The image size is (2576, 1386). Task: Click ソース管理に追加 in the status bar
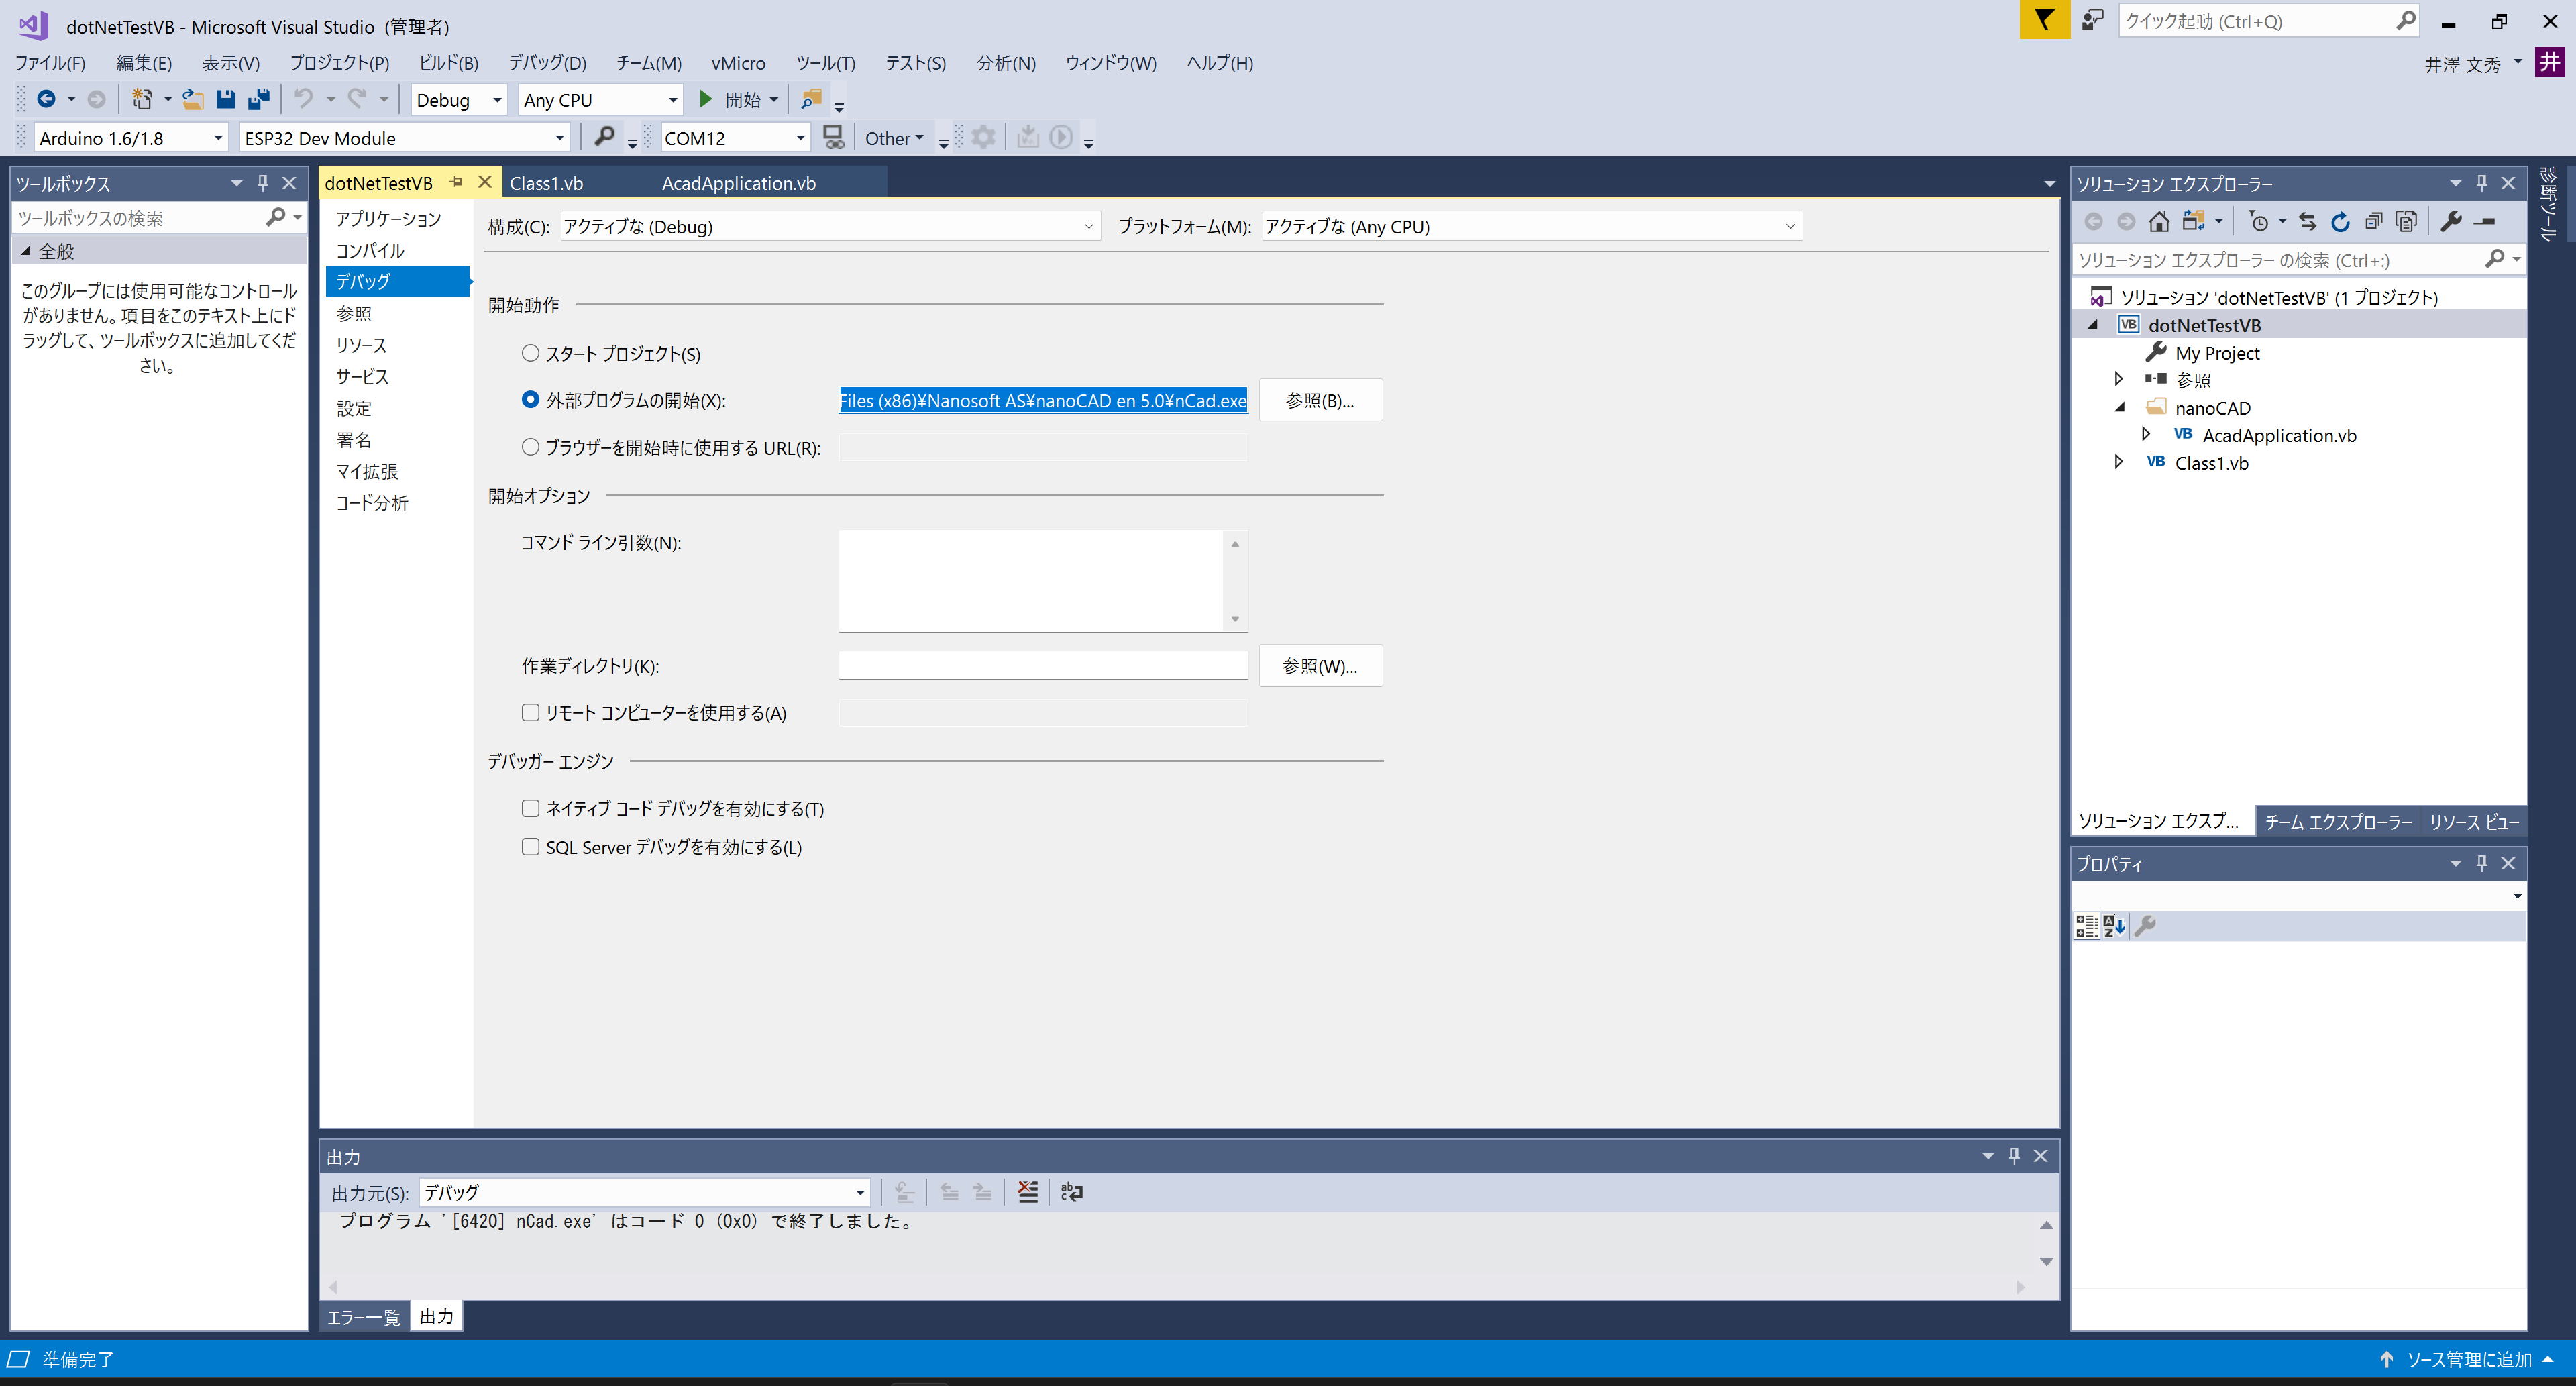(2468, 1360)
